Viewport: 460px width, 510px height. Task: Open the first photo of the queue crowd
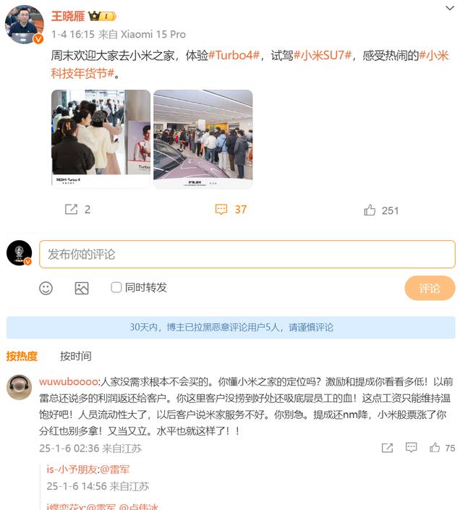[x=101, y=139]
